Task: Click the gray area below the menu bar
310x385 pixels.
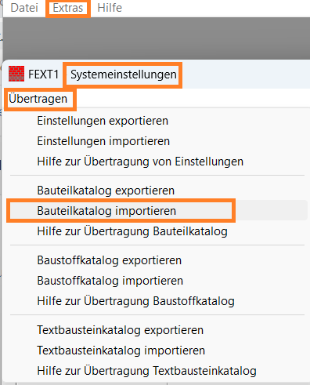Action: tap(157, 38)
